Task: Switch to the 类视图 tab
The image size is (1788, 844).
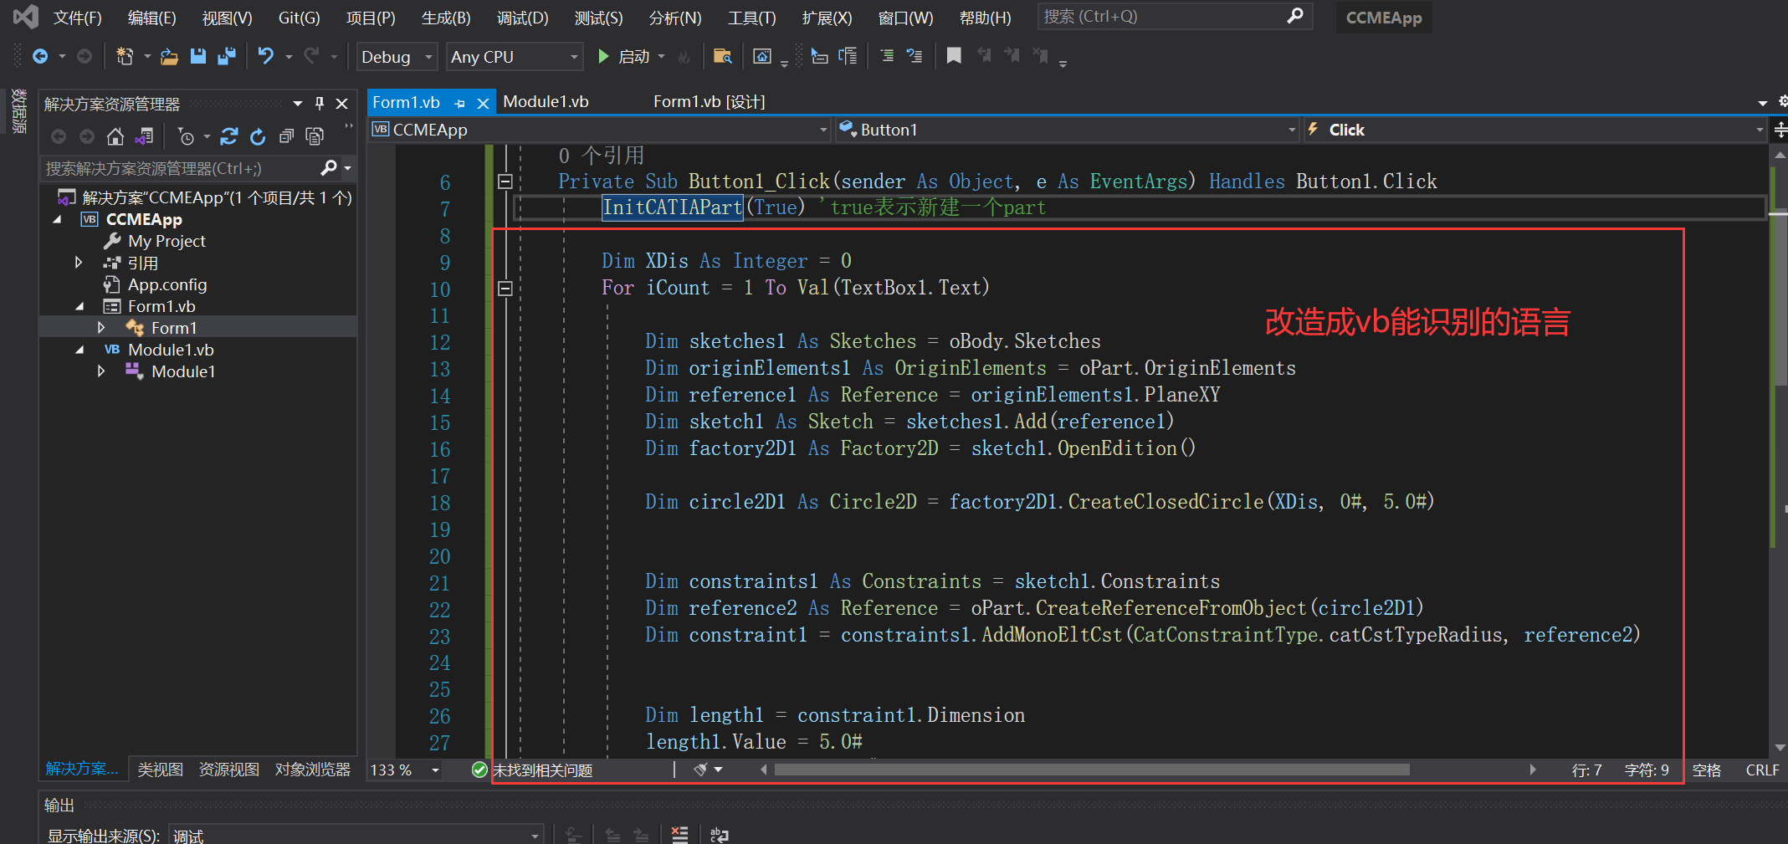Action: (160, 770)
